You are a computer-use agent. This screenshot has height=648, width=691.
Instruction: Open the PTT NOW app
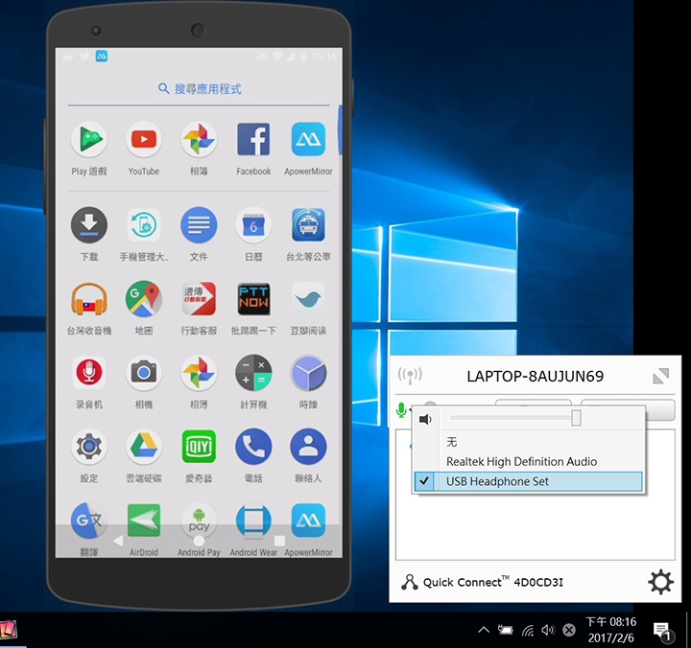(253, 299)
